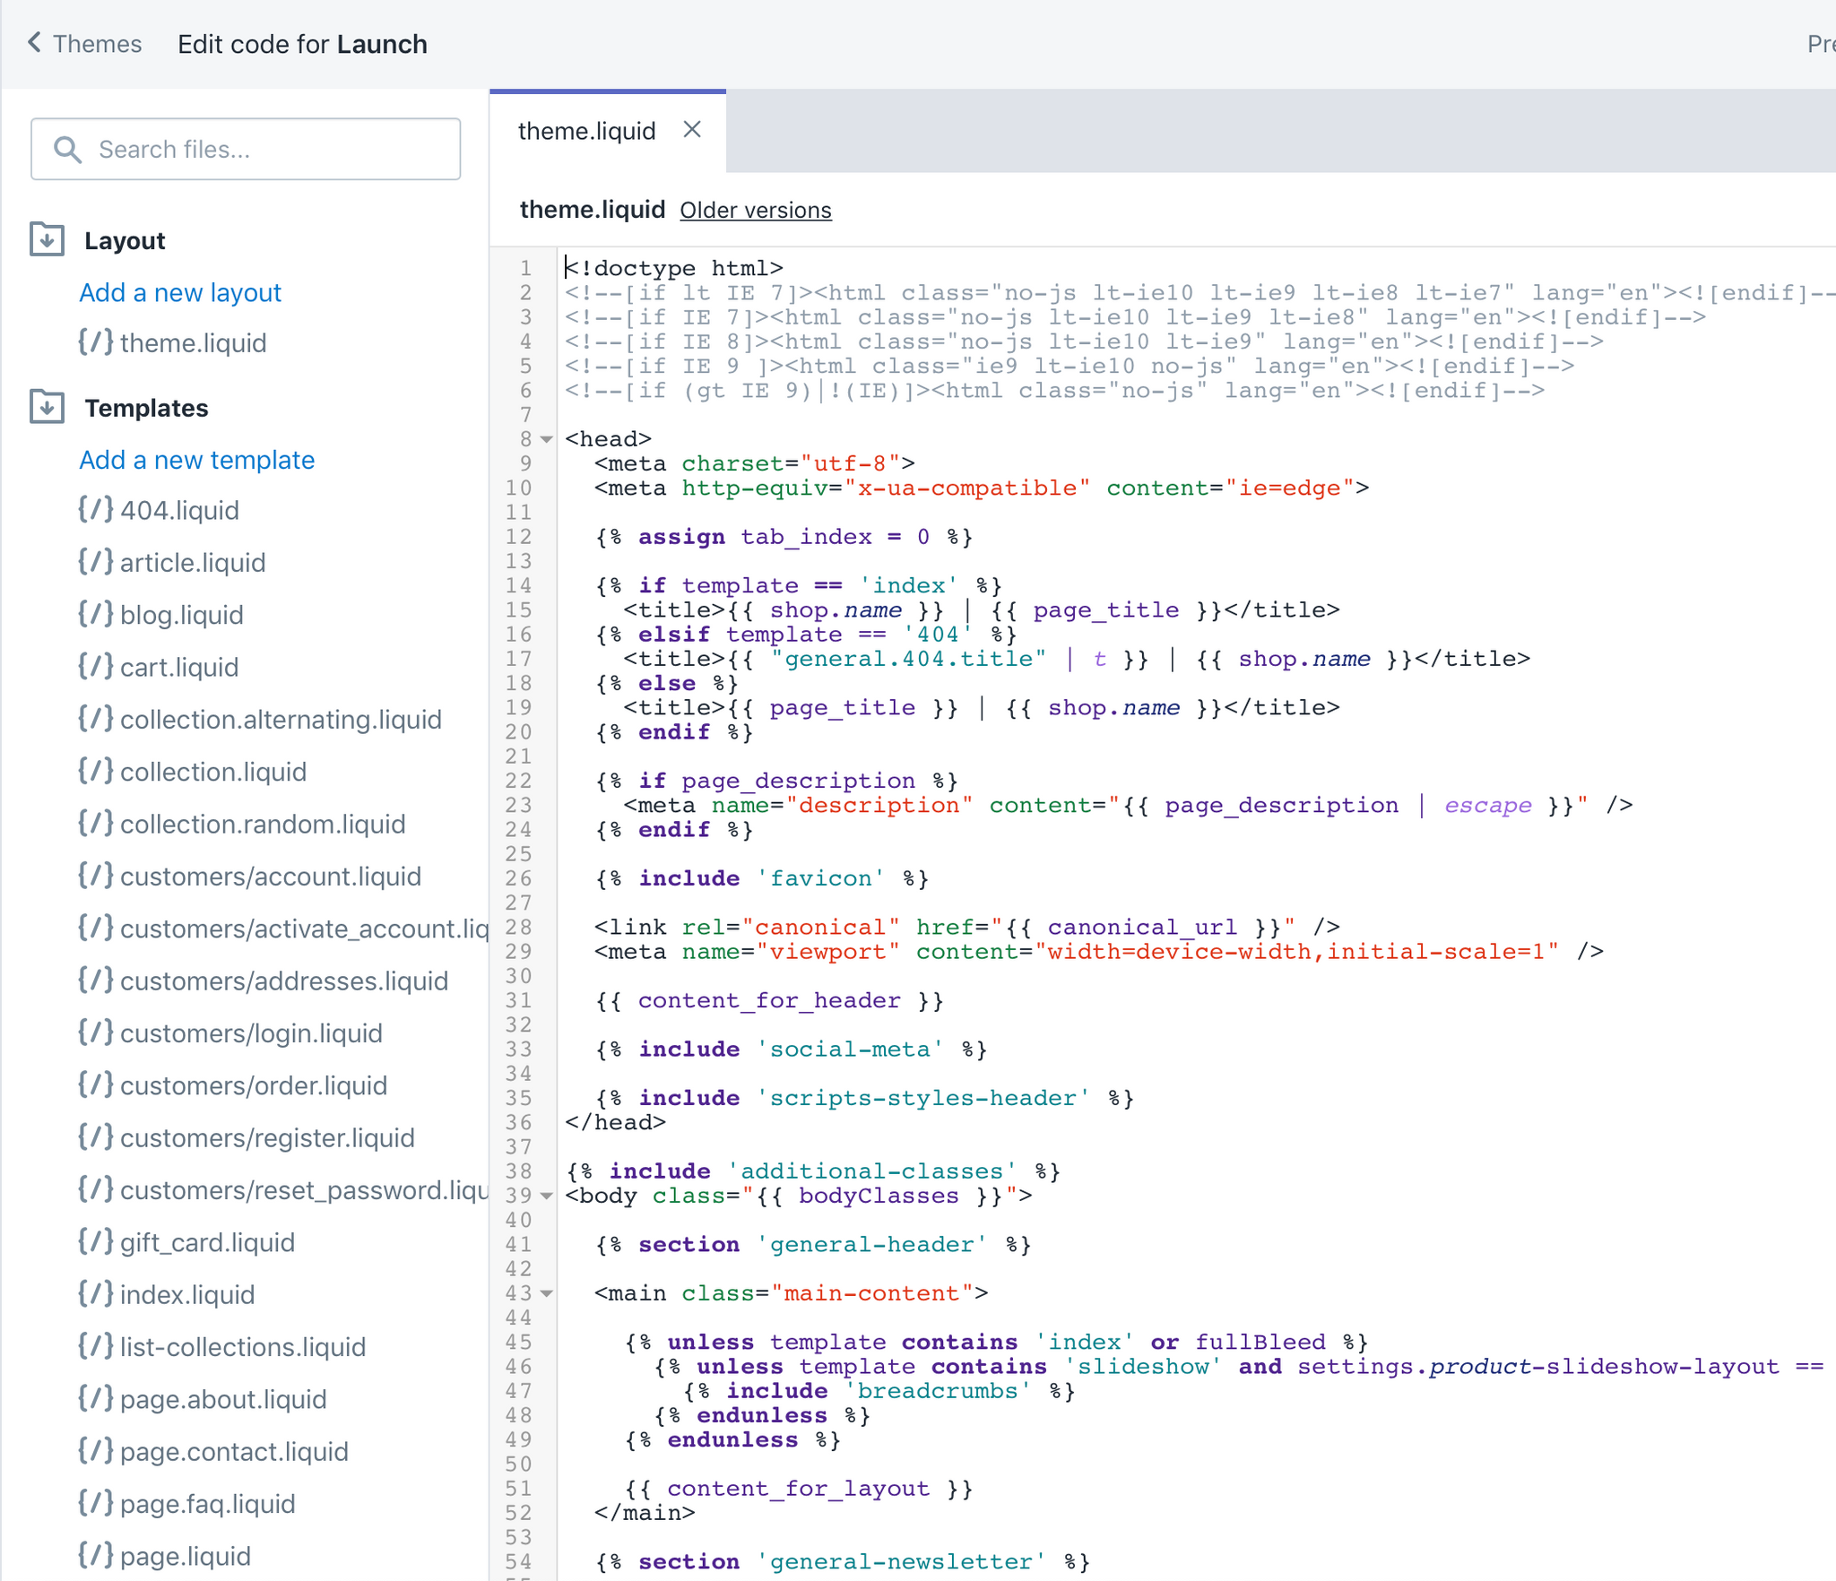Open Older versions of theme.liquid
Viewport: 1836px width, 1581px height.
pyautogui.click(x=755, y=210)
